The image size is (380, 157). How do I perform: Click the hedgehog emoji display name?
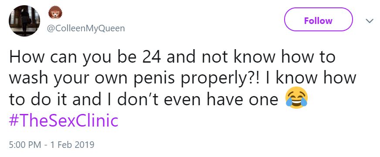coord(55,12)
